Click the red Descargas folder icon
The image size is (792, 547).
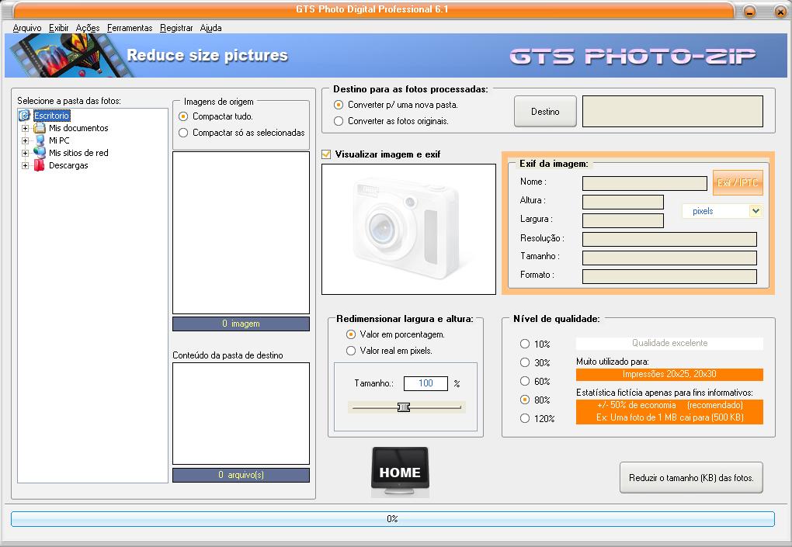(40, 165)
